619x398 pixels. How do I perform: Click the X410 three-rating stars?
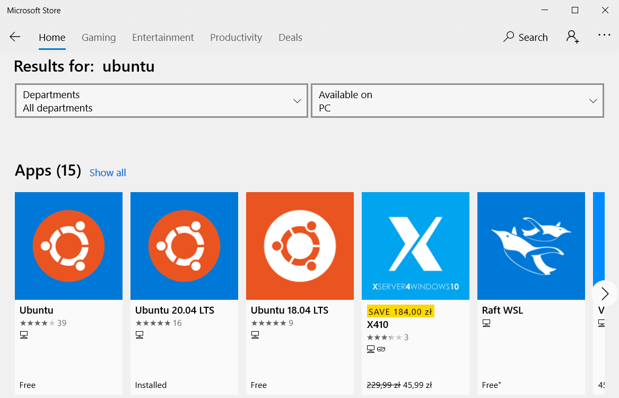385,337
